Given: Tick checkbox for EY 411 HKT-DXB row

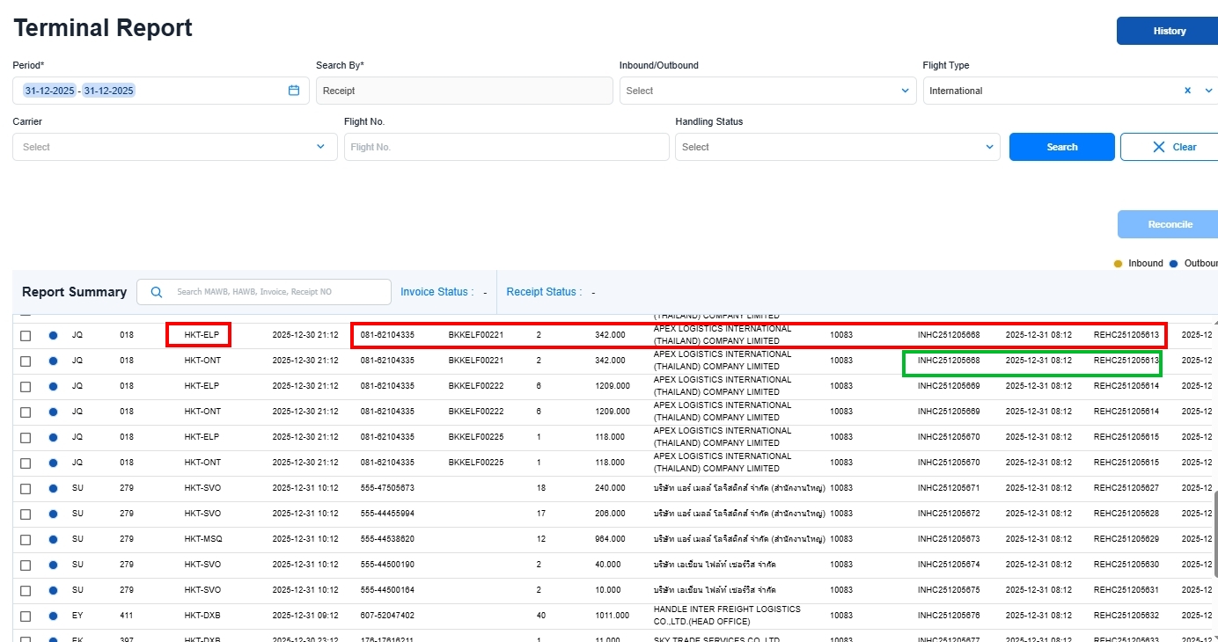Looking at the screenshot, I should (x=26, y=616).
